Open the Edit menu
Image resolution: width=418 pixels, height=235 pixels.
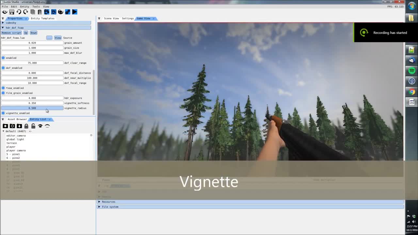[x=14, y=7]
